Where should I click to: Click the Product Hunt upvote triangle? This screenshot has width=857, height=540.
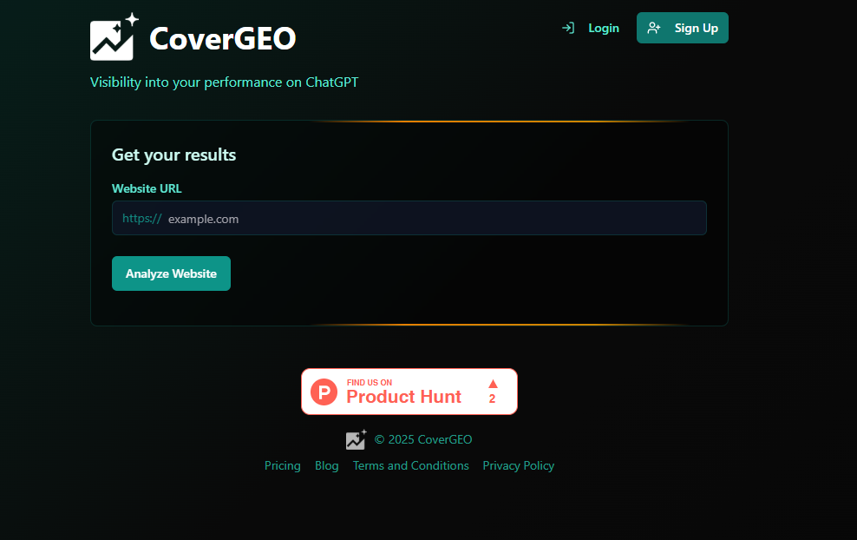click(493, 384)
